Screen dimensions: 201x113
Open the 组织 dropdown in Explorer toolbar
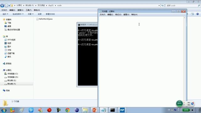pyautogui.click(x=5, y=14)
